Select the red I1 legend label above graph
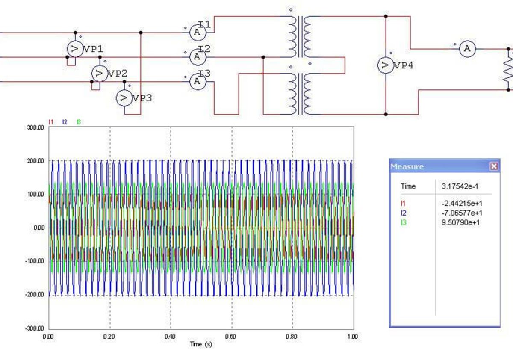513x349 pixels. [51, 122]
